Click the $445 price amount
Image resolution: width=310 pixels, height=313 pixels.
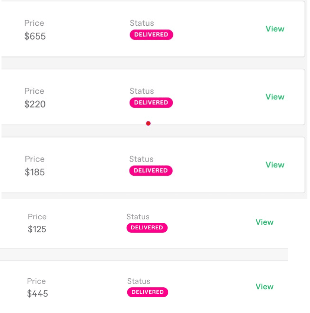pos(38,294)
